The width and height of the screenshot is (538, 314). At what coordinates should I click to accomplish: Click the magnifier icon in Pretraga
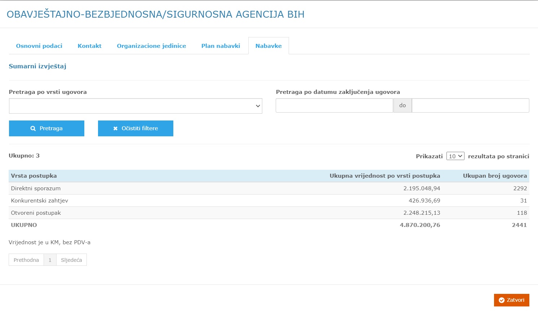(x=33, y=128)
